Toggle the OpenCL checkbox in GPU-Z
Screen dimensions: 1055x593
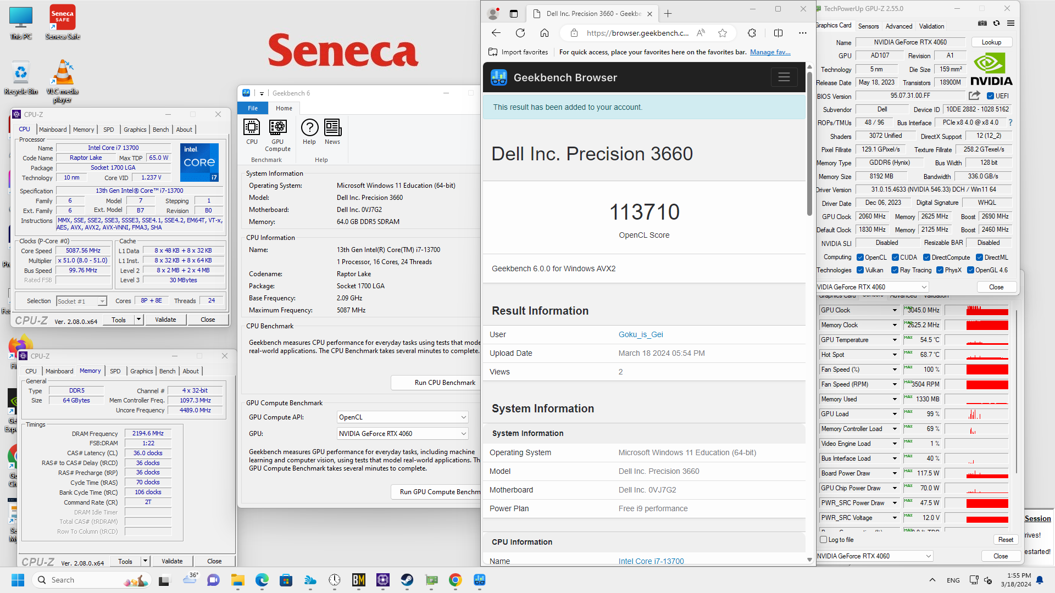[x=860, y=258]
